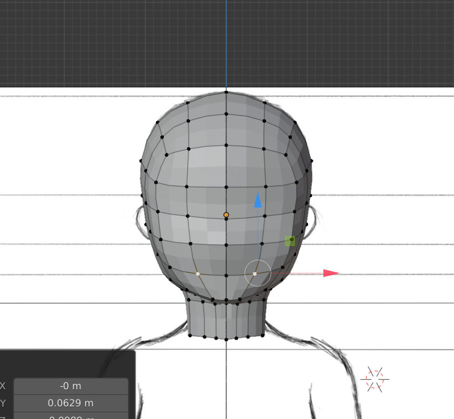Click the dark grid area above the reference image
This screenshot has width=454, height=419.
(111, 44)
